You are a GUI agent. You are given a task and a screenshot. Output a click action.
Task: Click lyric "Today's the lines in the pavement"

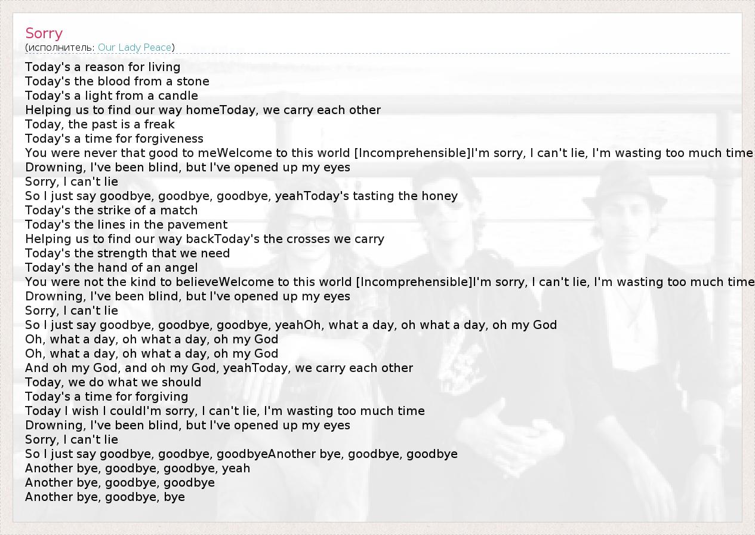(126, 225)
